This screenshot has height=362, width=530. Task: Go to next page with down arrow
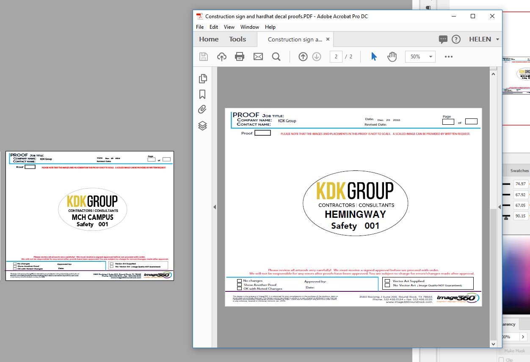317,57
